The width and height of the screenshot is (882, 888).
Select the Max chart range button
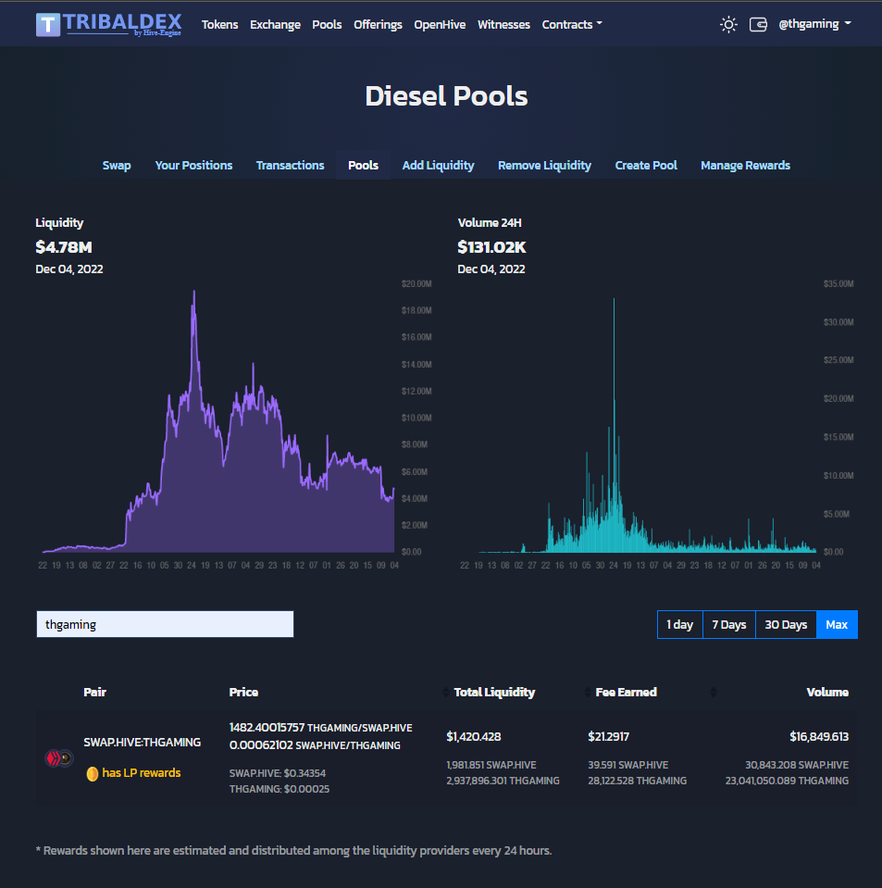(837, 625)
